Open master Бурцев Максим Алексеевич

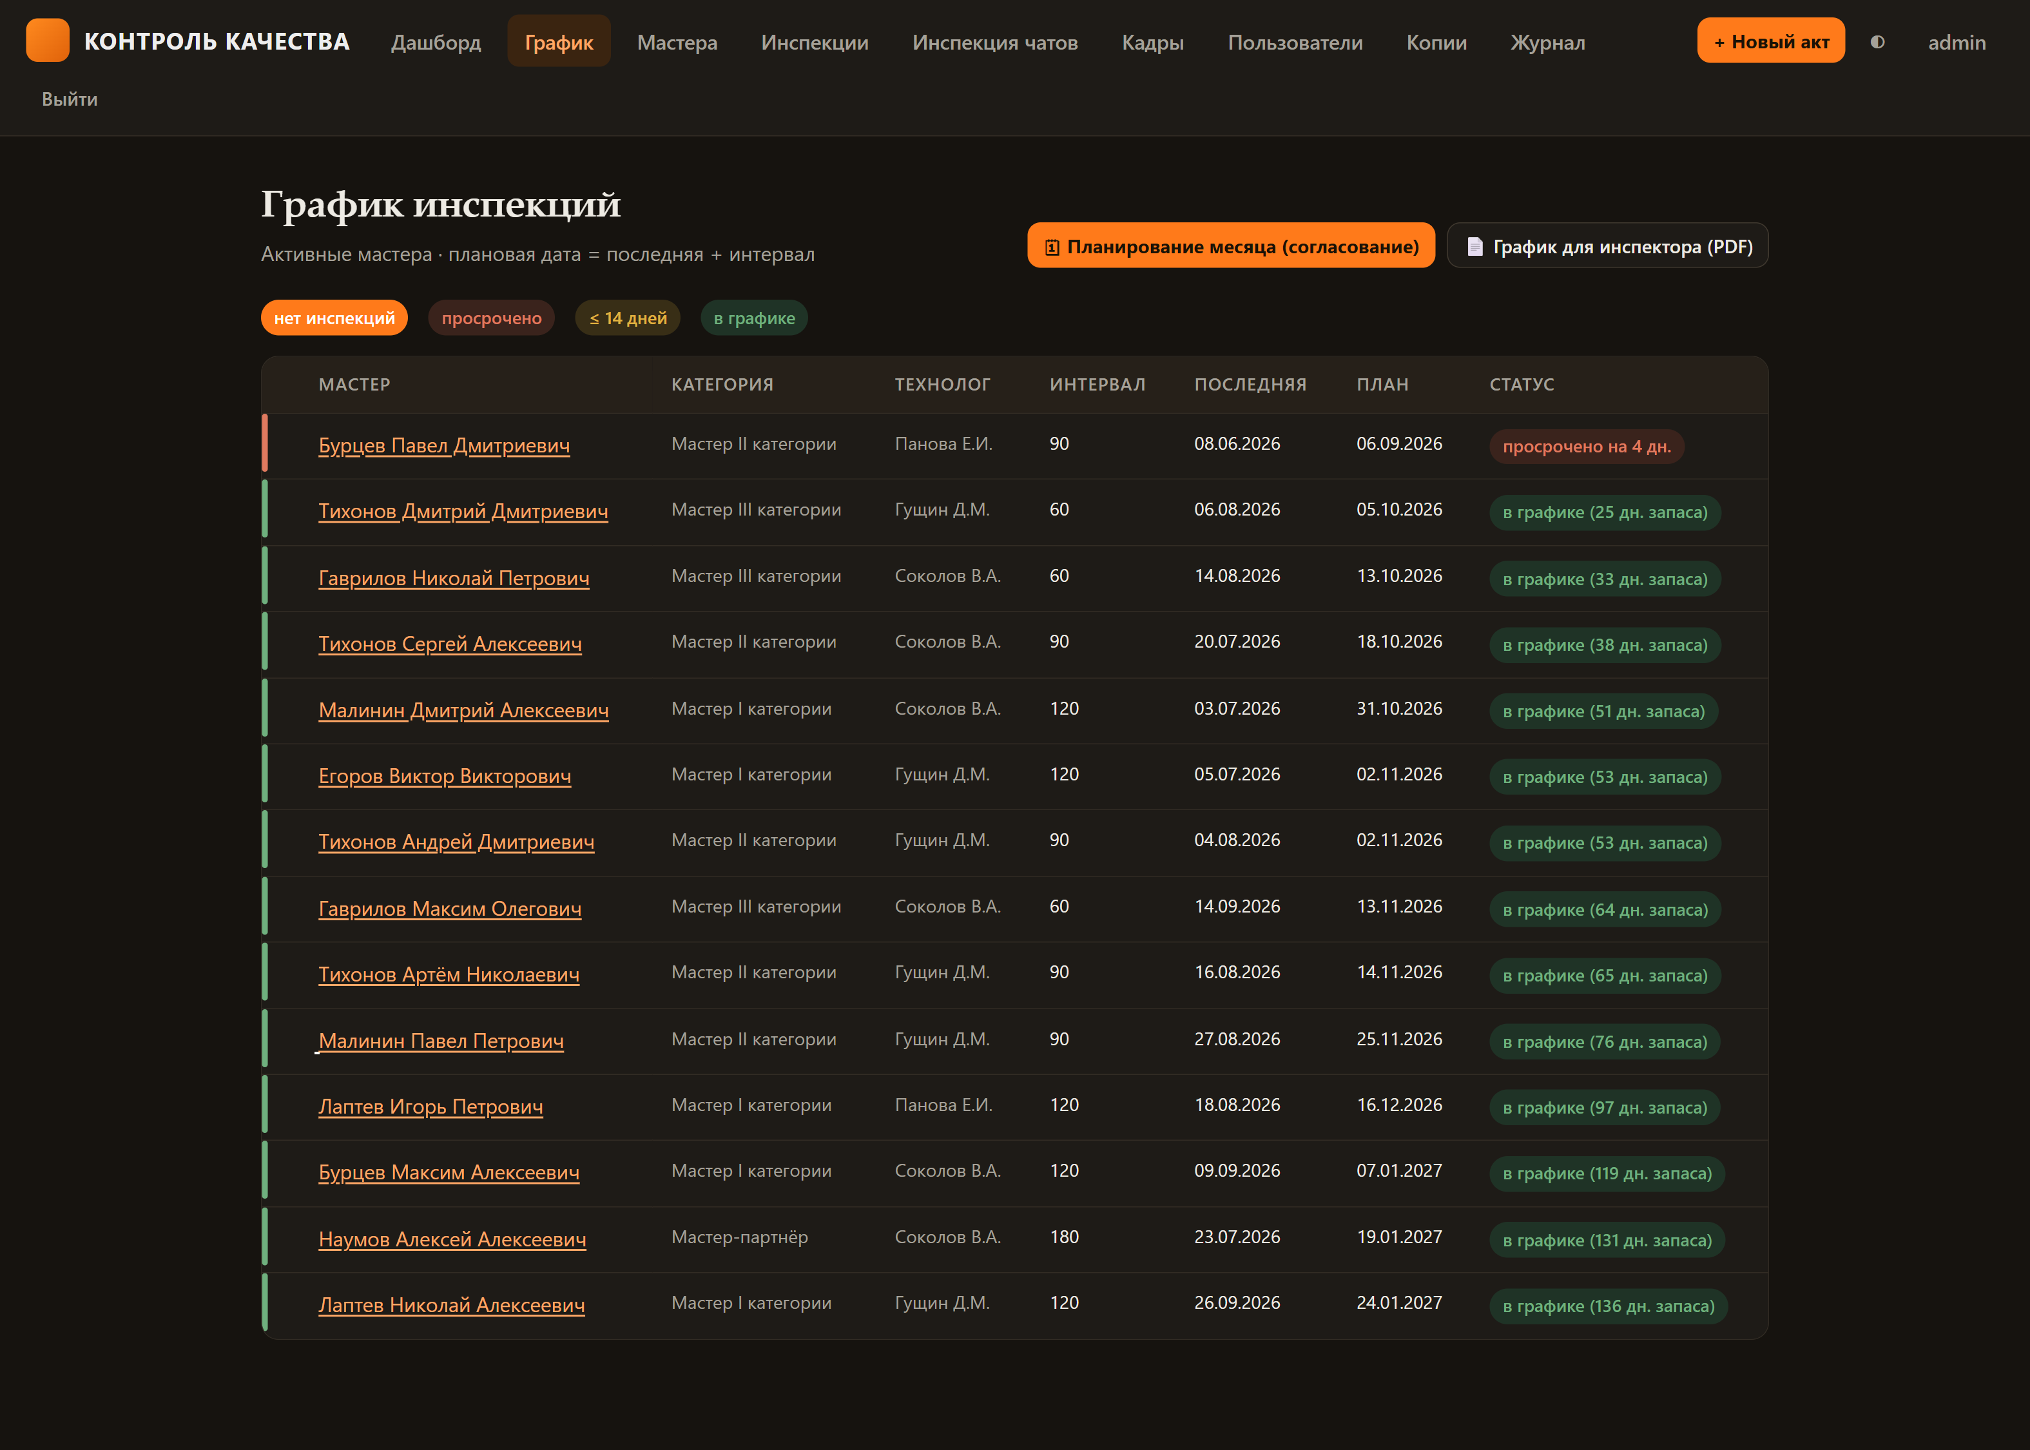click(449, 1172)
